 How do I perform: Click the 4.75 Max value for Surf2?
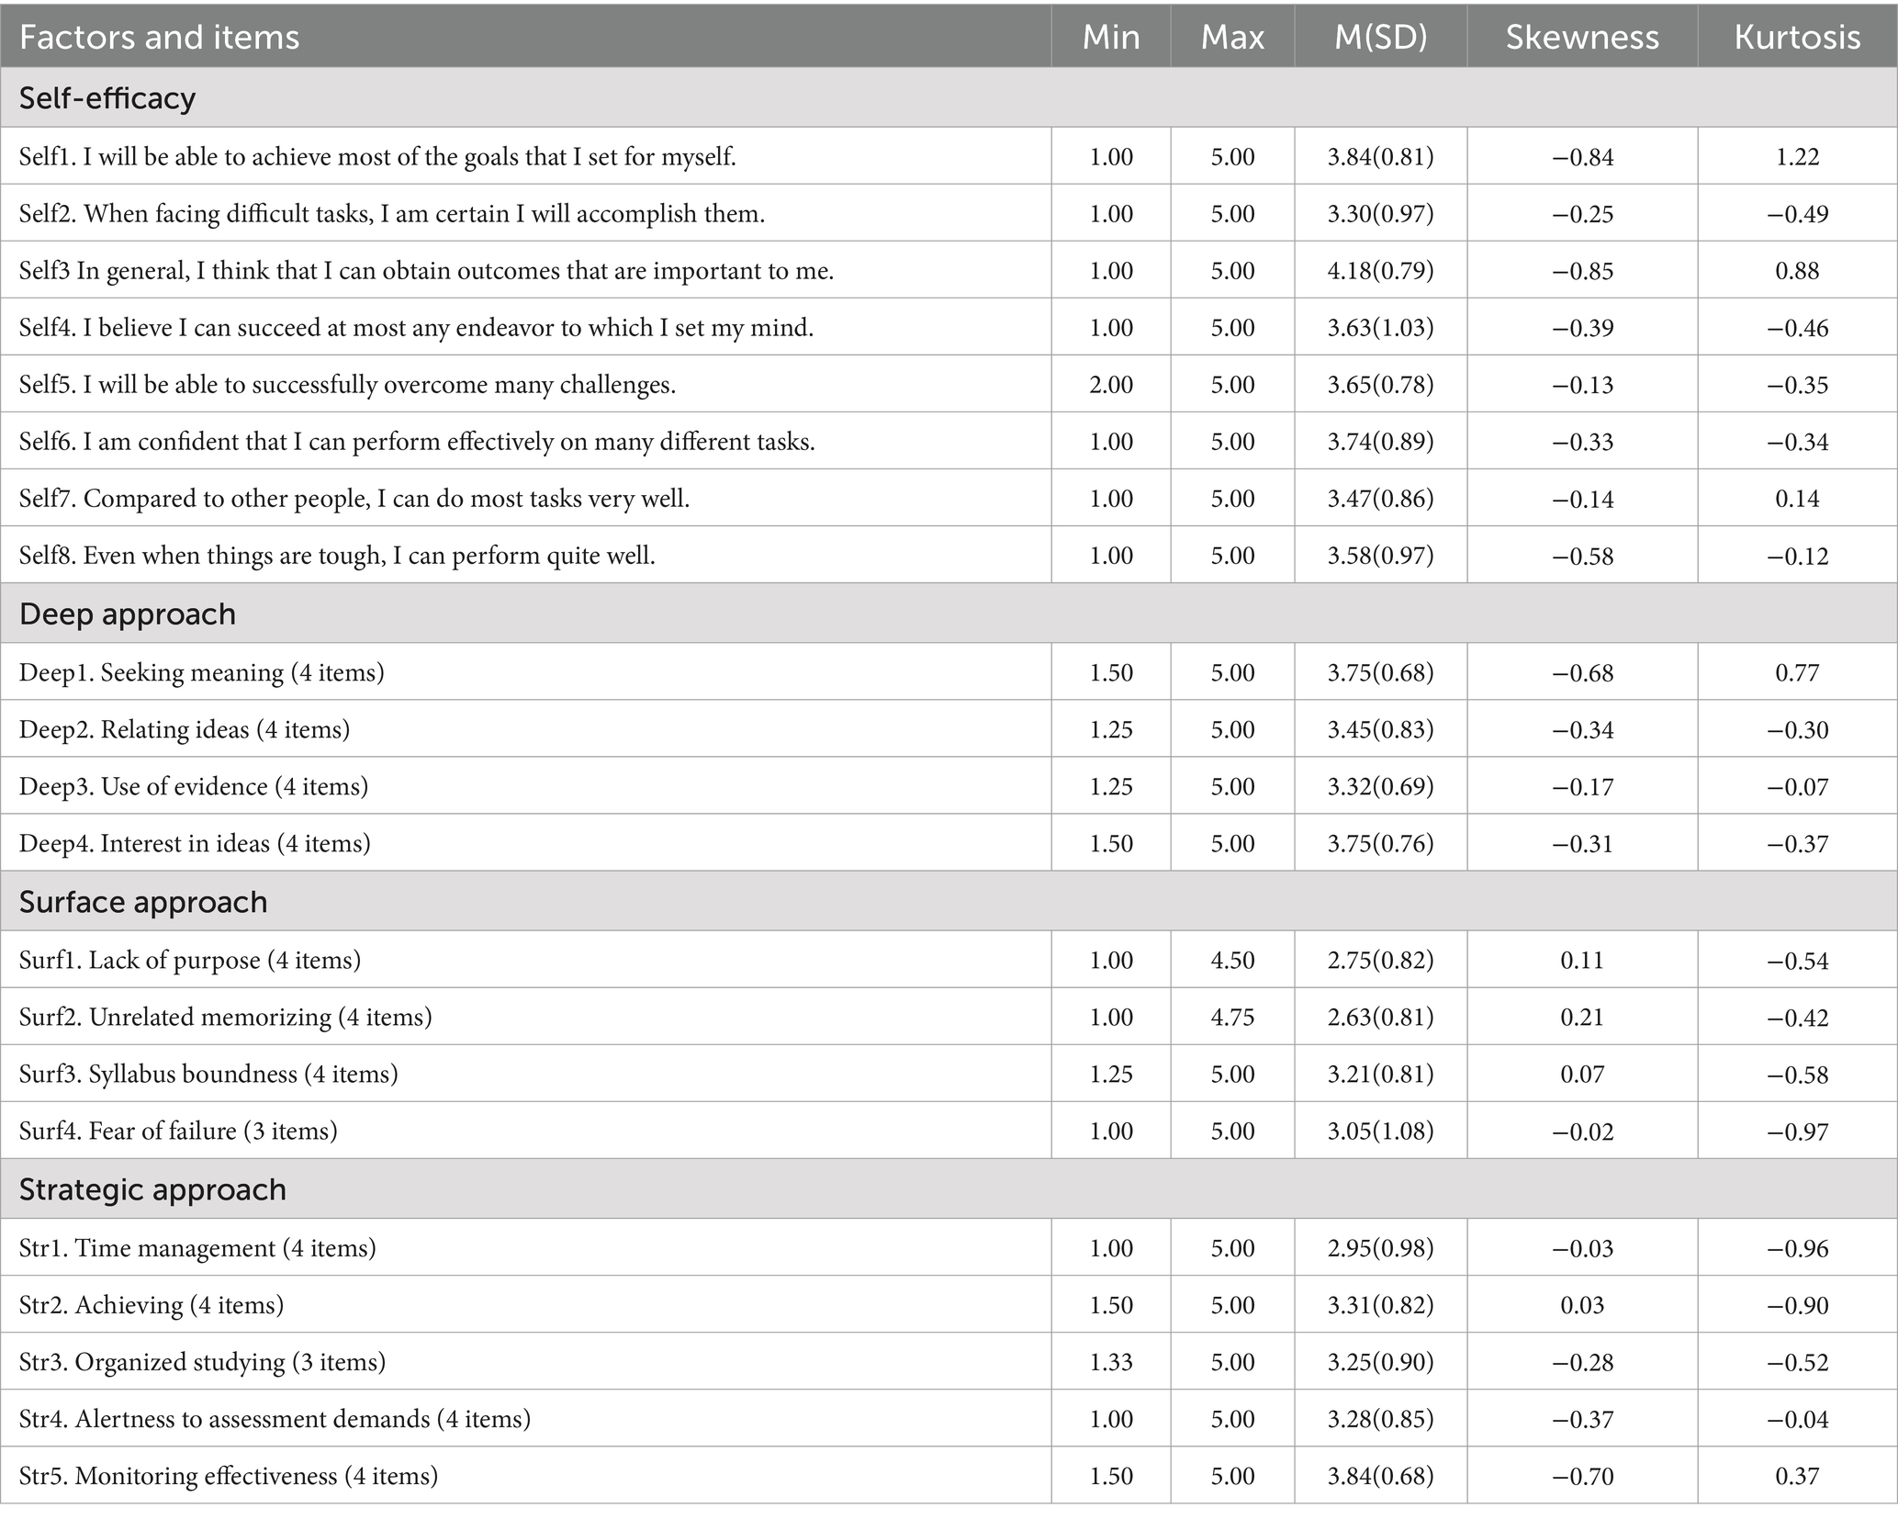pos(1232,1018)
